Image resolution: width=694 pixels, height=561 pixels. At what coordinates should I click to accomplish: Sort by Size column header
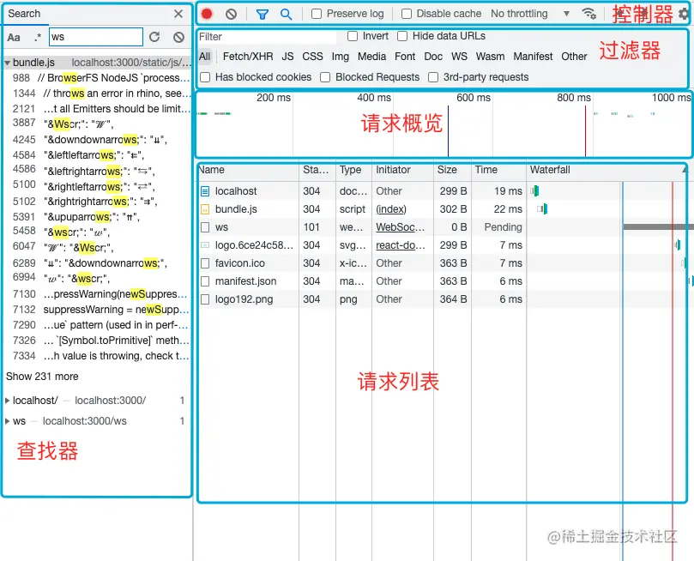[452, 170]
